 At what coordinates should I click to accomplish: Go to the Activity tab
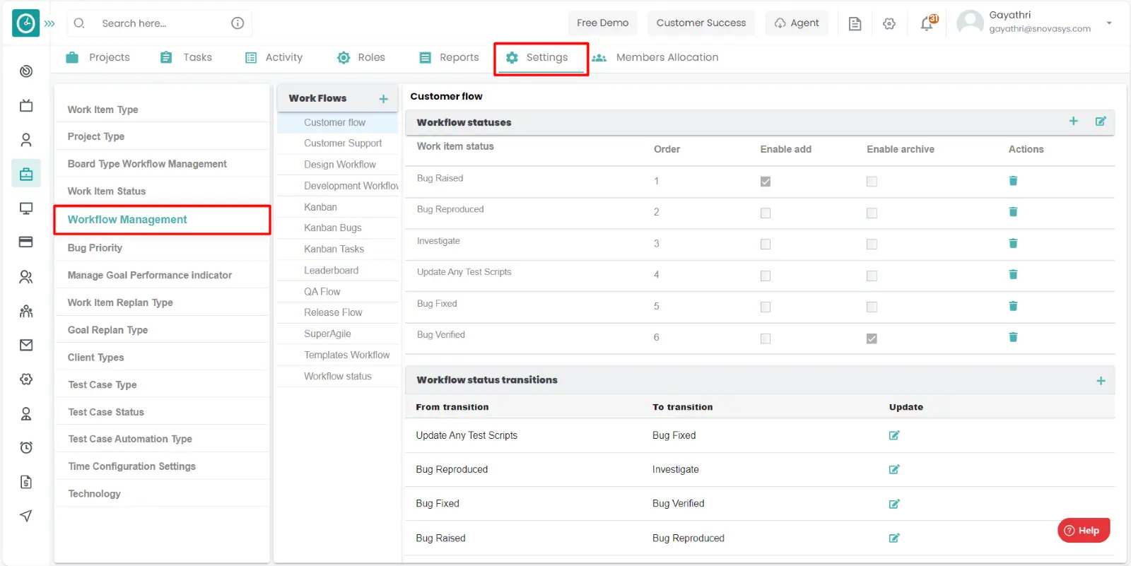click(x=274, y=57)
